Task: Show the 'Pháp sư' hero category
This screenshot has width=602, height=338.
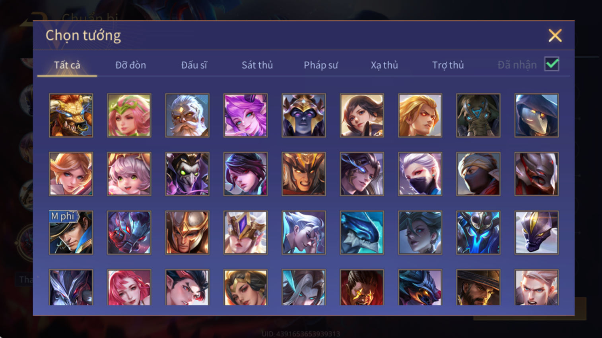Action: click(321, 65)
